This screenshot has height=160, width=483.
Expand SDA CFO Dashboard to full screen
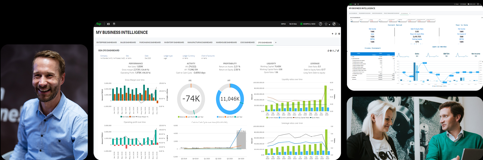click(335, 51)
